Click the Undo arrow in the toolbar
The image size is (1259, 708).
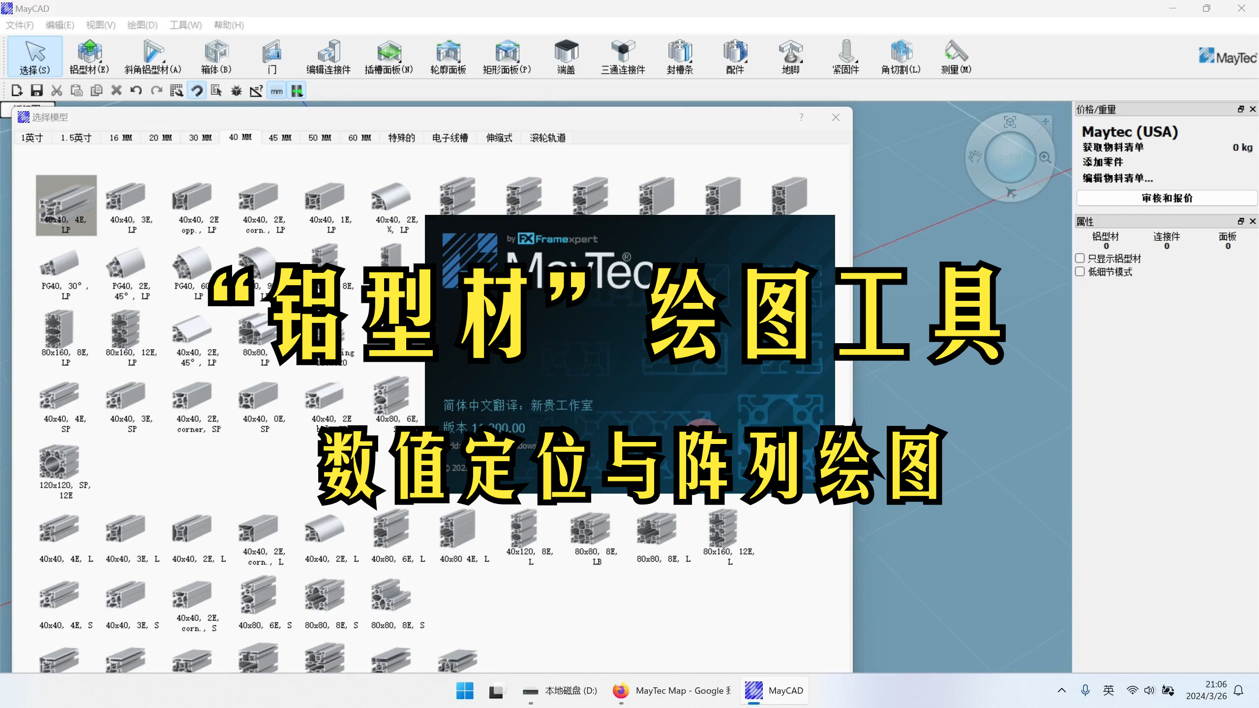[136, 90]
